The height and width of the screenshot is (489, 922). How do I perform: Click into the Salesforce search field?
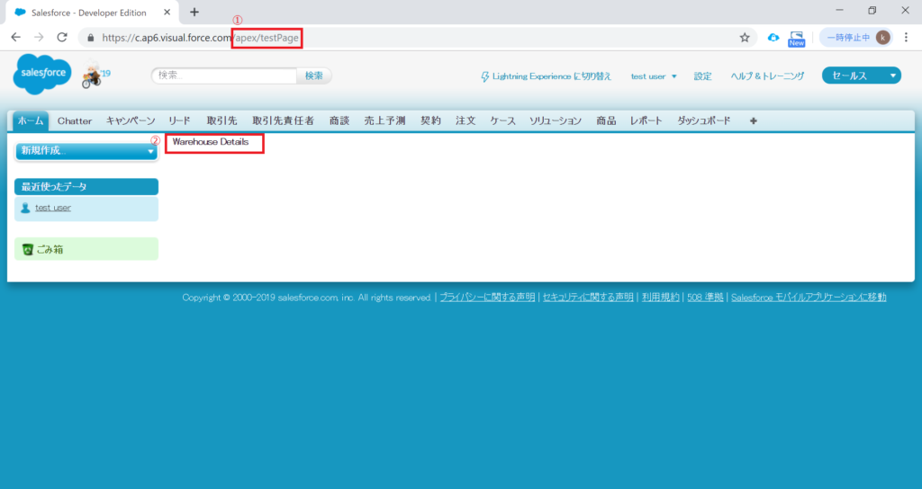tap(224, 76)
